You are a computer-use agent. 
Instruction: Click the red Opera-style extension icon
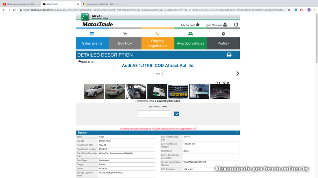[x=301, y=10]
